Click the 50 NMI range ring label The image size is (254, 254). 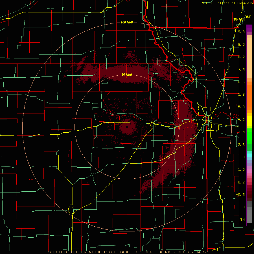[127, 75]
